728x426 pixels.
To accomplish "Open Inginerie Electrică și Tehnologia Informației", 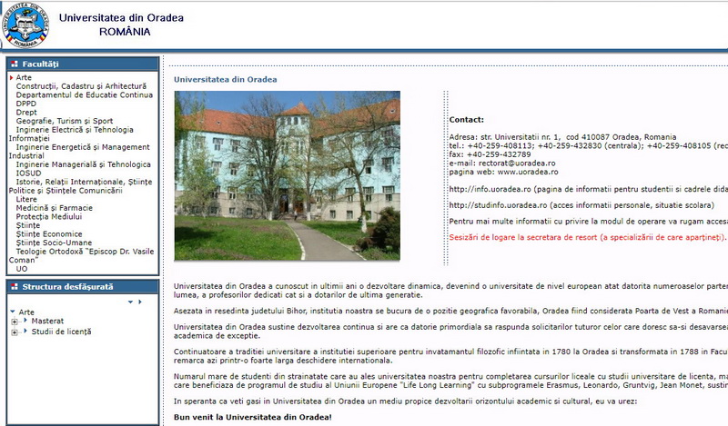I will [x=71, y=134].
